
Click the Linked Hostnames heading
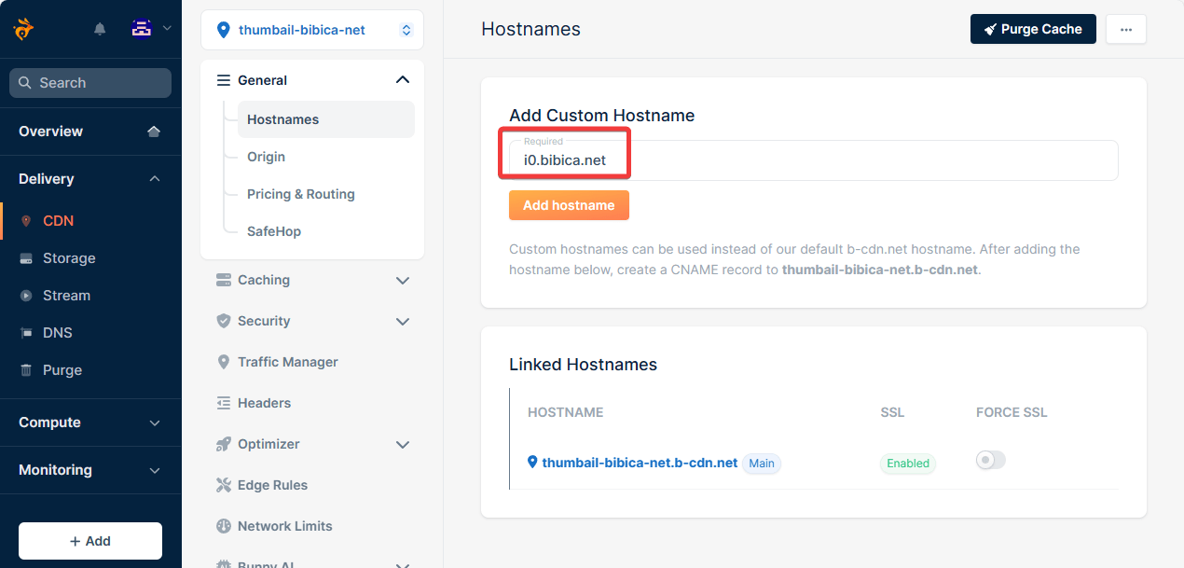point(583,365)
